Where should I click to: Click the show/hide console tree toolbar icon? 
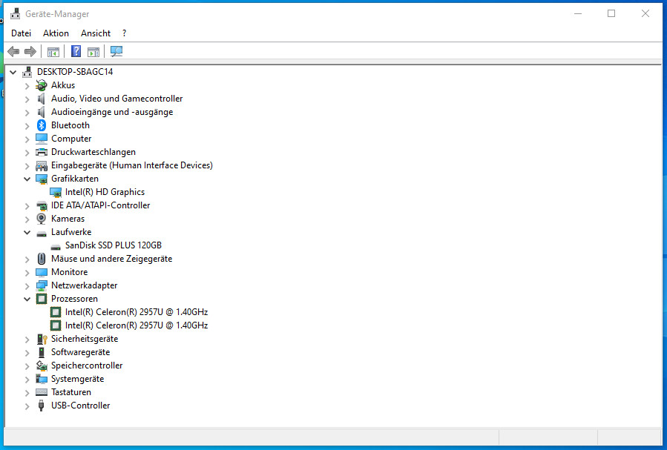(x=53, y=52)
